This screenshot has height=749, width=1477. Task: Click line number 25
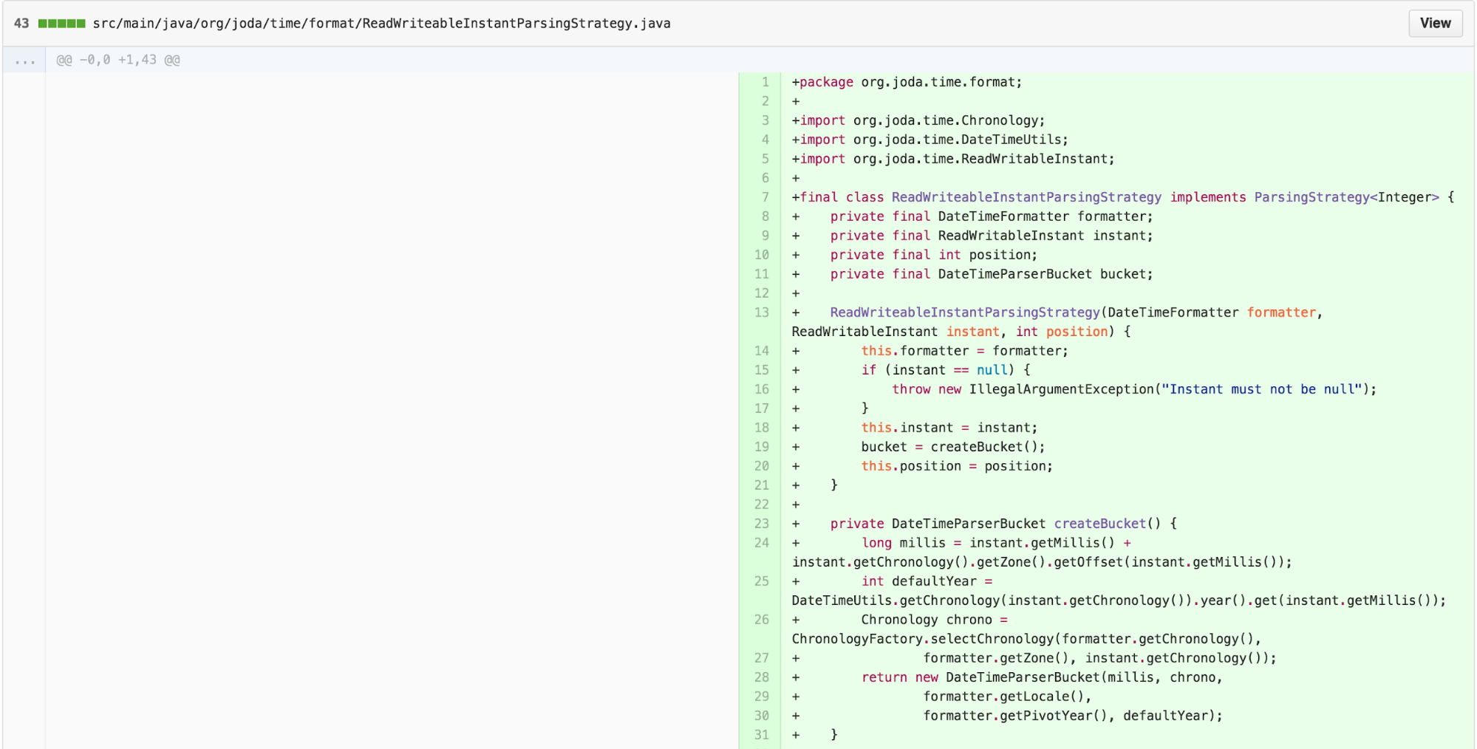[x=762, y=581]
